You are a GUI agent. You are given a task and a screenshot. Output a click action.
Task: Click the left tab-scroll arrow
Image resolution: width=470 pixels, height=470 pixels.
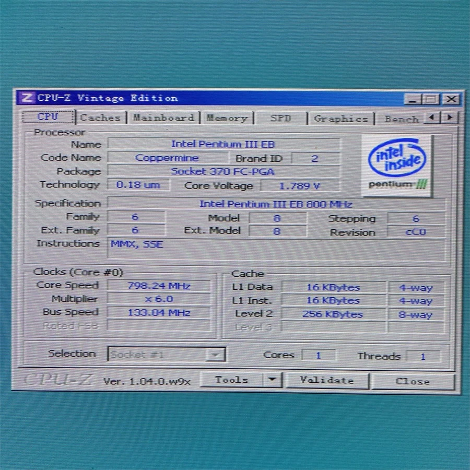pos(432,118)
